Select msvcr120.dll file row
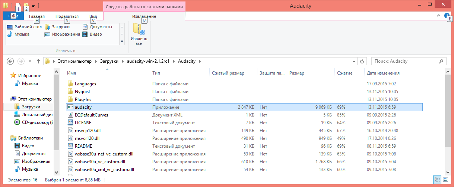Screen dimensions: 454x187 [x=244, y=138]
